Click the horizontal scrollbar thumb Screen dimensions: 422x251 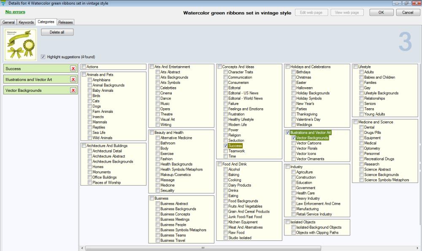203,248
